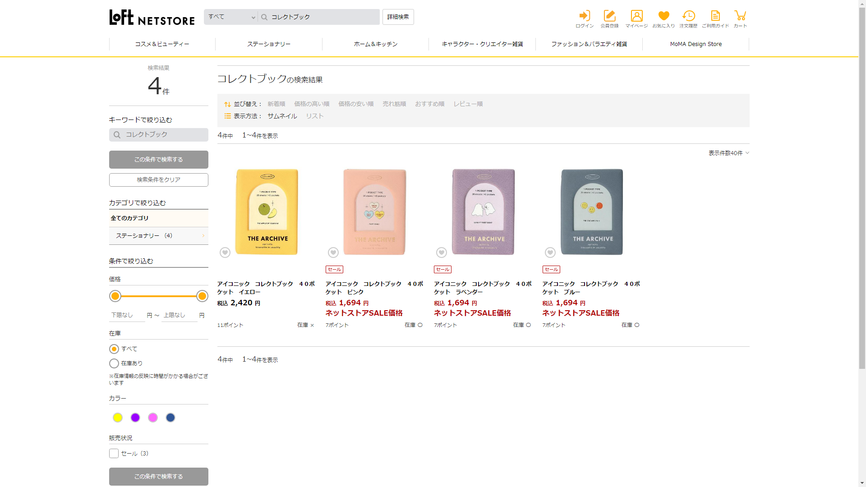Open the すべて search category dropdown
The width and height of the screenshot is (866, 487).
[x=231, y=17]
